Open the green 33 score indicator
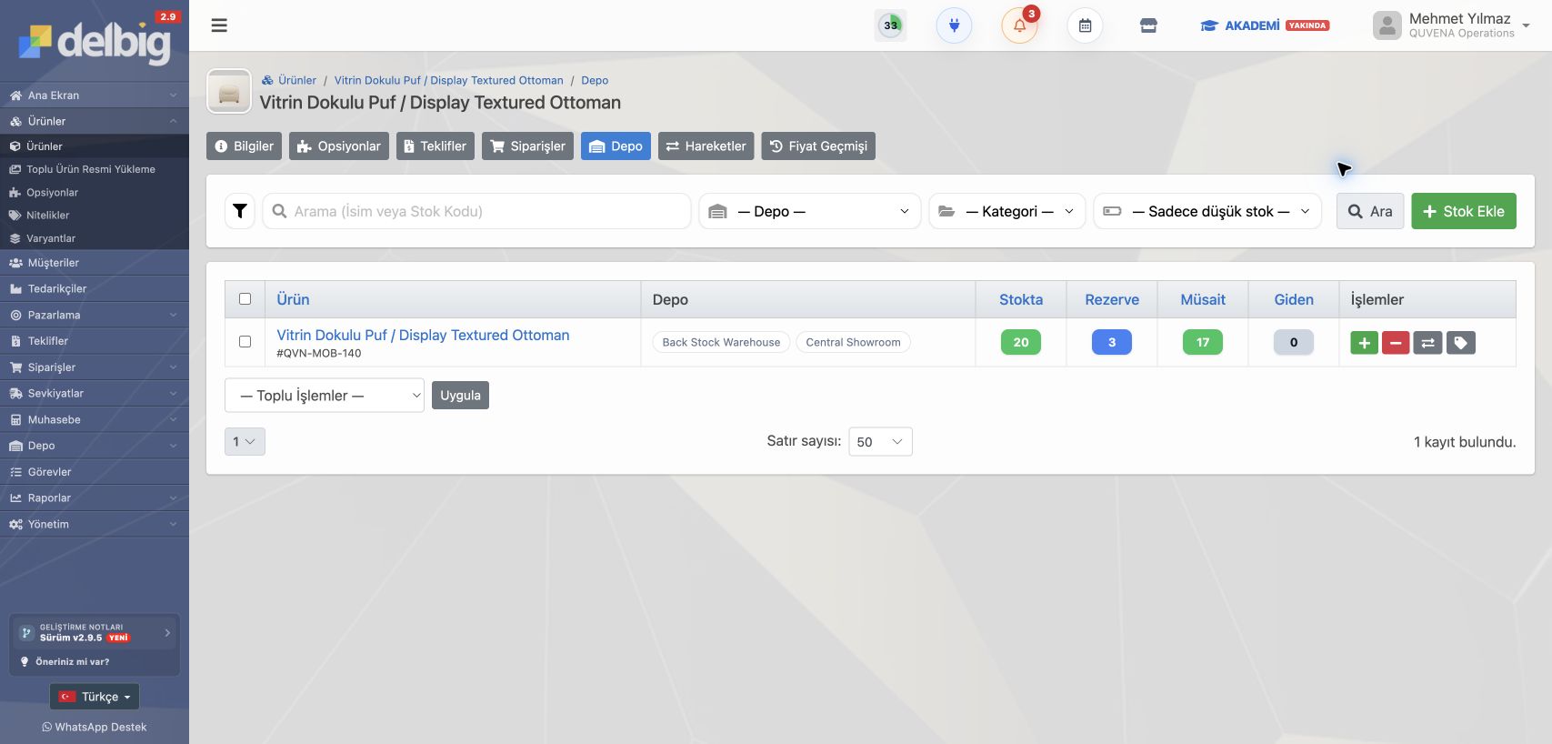The image size is (1552, 744). (891, 25)
